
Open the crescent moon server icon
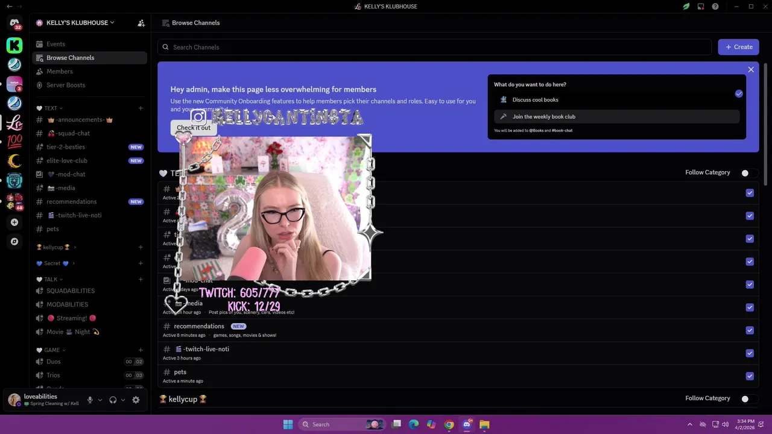point(14,161)
